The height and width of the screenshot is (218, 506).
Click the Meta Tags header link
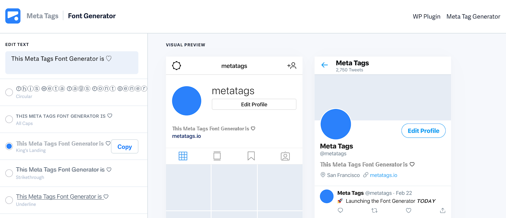click(42, 16)
